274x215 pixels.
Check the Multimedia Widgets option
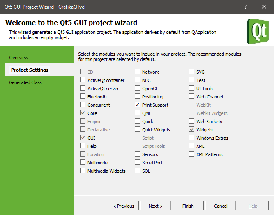click(x=83, y=171)
